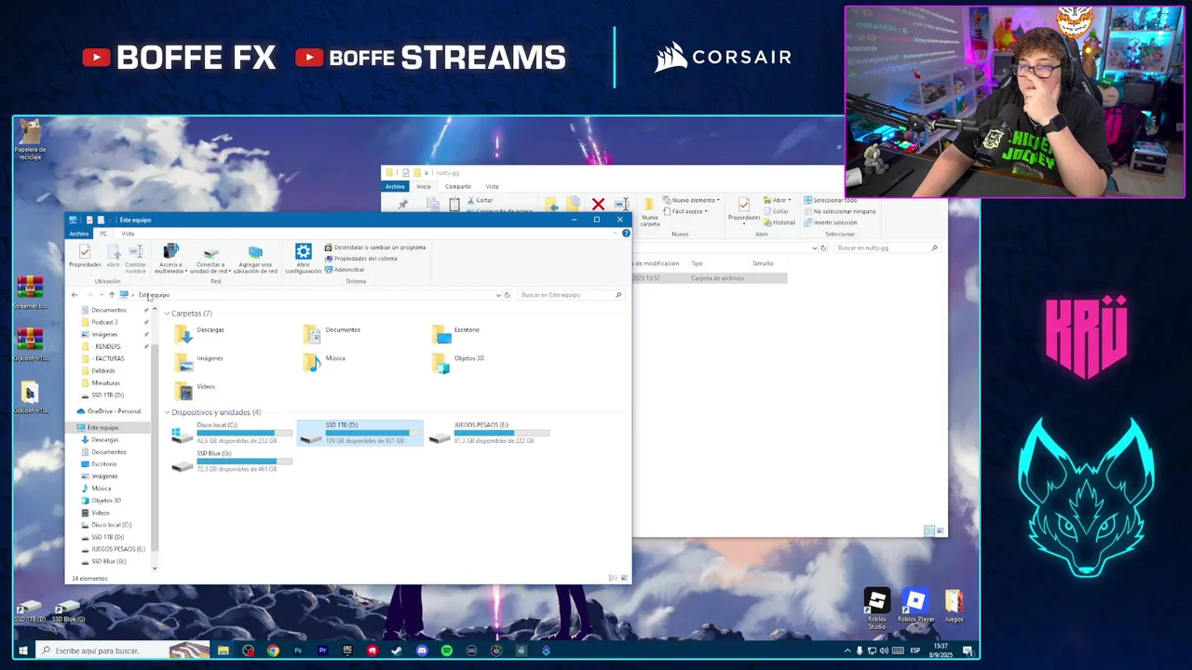
Task: Select JUEGOS PESADOS (E:) drive
Action: [x=490, y=433]
